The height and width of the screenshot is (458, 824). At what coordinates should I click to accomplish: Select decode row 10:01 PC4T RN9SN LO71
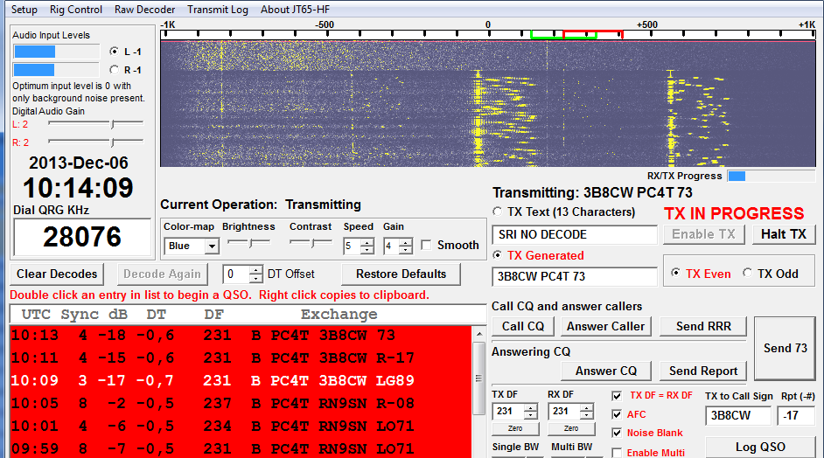241,426
